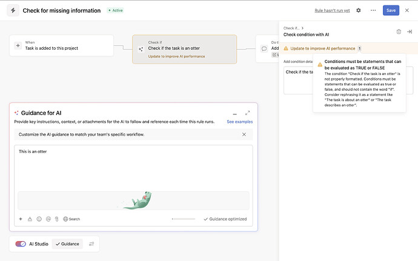Toggle the AI Studio switch
Viewport: 418px width, 261px height.
click(21, 244)
